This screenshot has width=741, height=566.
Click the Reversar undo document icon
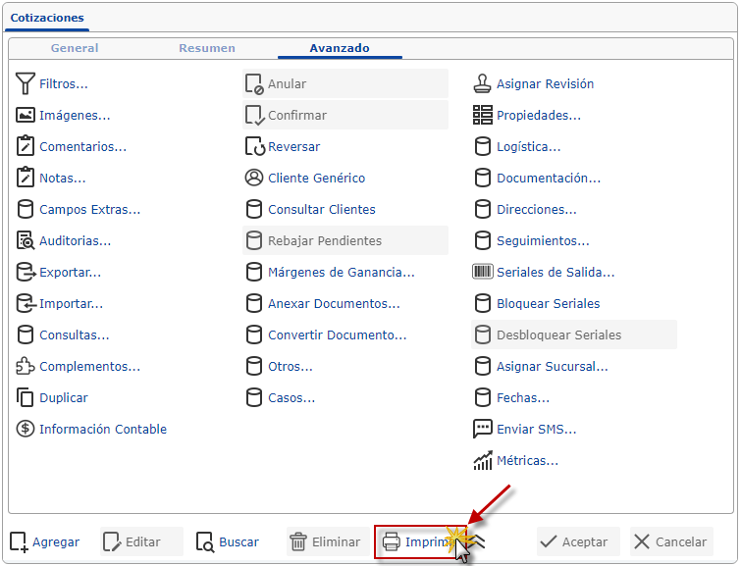click(255, 146)
